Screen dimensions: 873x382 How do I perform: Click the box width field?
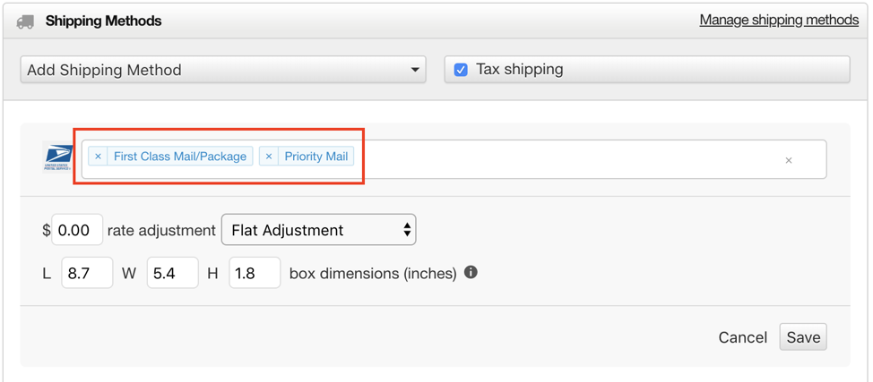pyautogui.click(x=173, y=273)
